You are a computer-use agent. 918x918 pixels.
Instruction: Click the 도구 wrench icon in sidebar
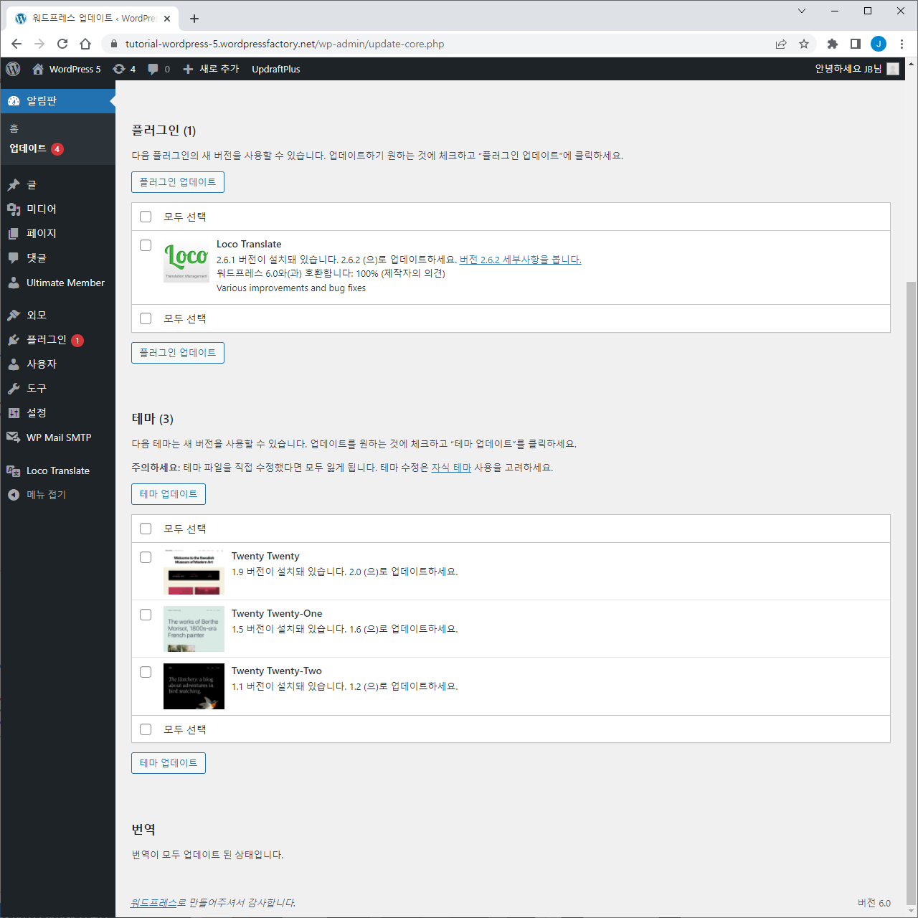14,389
